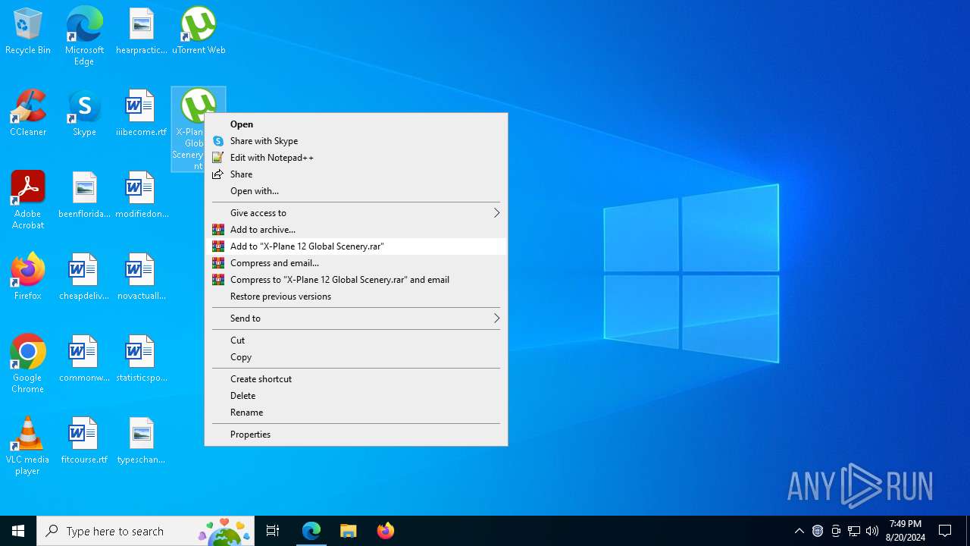Screen dimensions: 970x546
Task: Choose Share with Skype menu entry
Action: coord(356,141)
